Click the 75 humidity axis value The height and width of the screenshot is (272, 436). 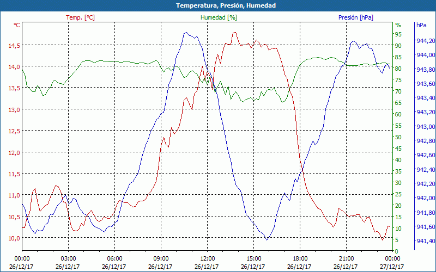(x=398, y=80)
